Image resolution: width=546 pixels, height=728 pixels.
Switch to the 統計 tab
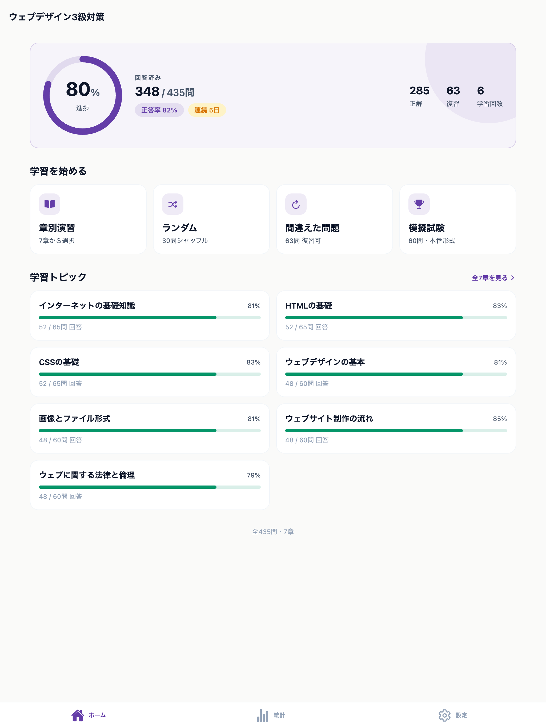pos(271,715)
